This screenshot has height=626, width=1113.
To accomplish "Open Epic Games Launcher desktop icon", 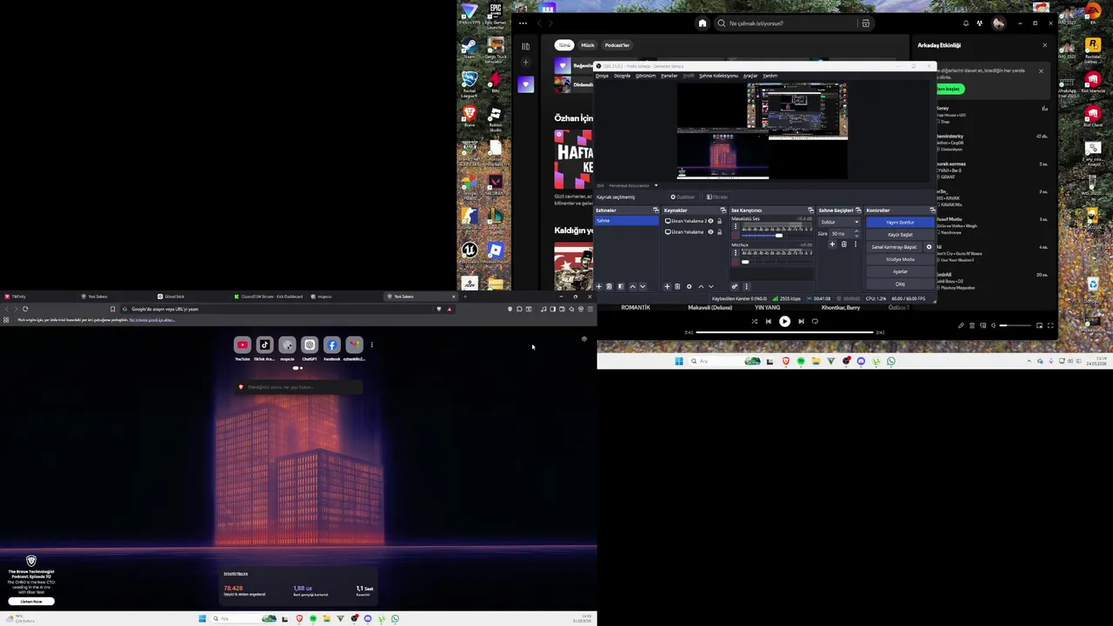I will (496, 16).
